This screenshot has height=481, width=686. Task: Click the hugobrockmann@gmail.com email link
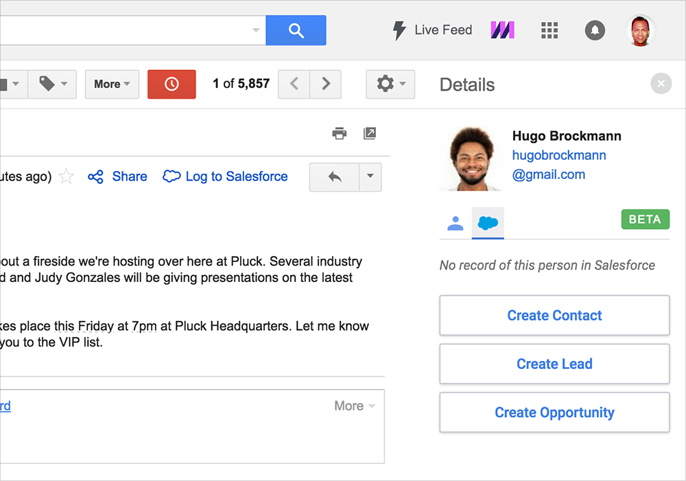tap(558, 165)
